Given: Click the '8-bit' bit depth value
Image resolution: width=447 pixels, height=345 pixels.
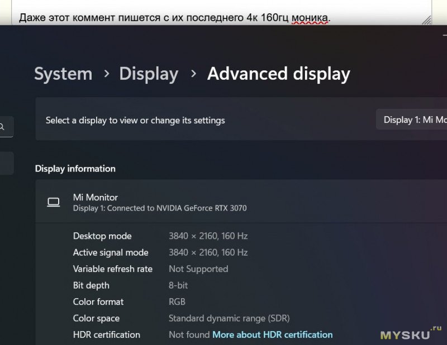Looking at the screenshot, I should tap(178, 285).
